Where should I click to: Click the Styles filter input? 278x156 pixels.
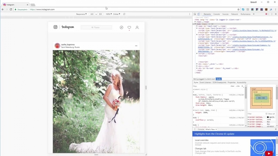click(x=211, y=86)
